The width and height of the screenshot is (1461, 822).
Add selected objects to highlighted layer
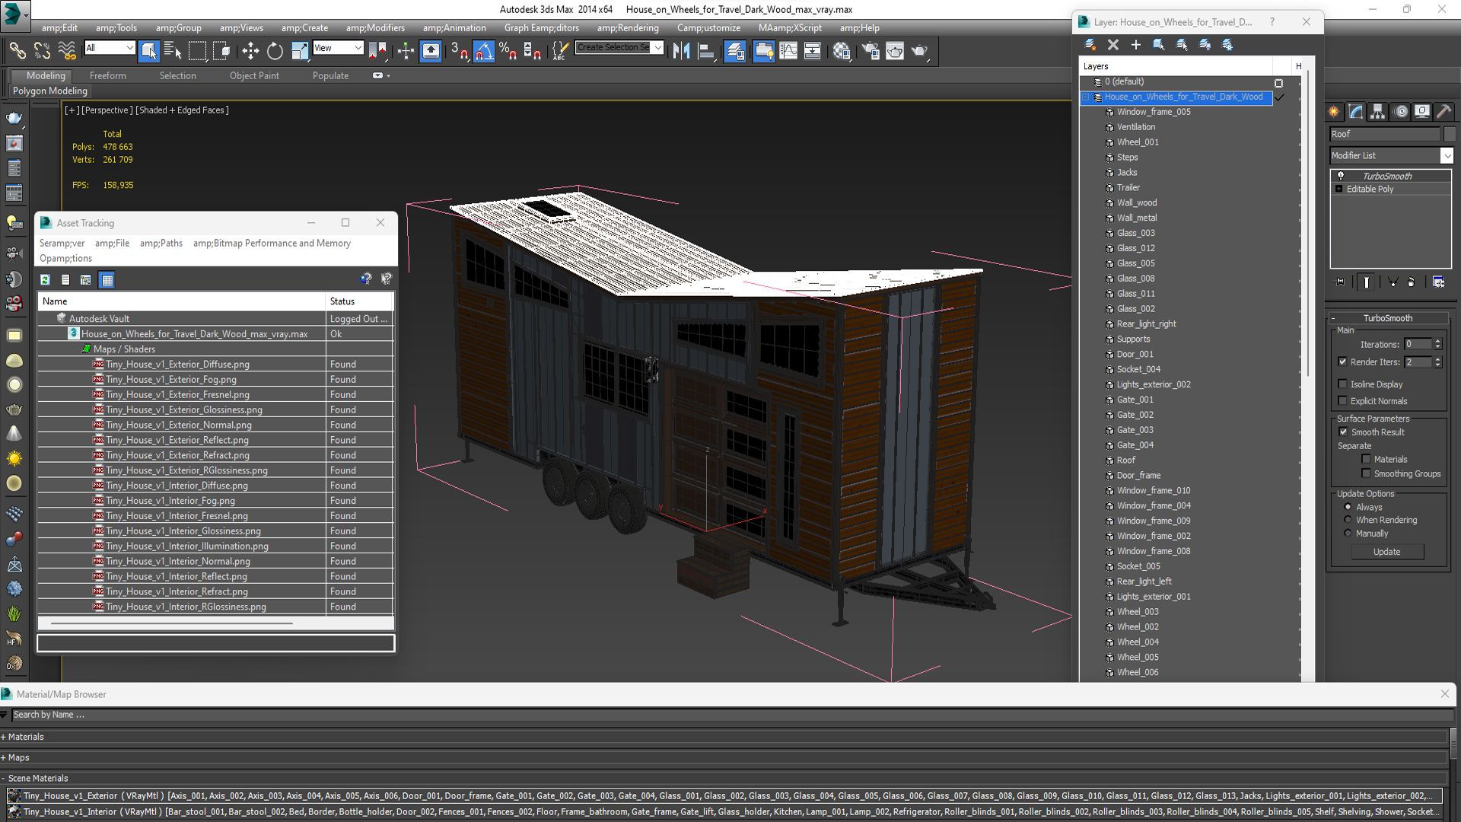pos(1136,44)
